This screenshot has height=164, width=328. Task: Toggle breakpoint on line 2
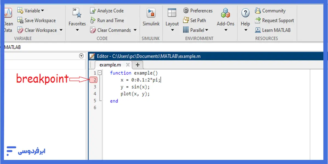(x=93, y=80)
